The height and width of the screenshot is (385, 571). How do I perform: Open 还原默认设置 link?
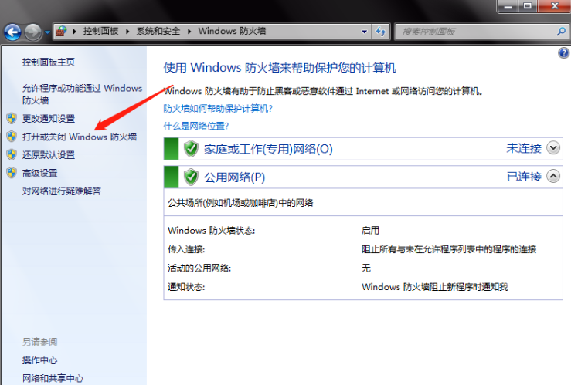[49, 155]
